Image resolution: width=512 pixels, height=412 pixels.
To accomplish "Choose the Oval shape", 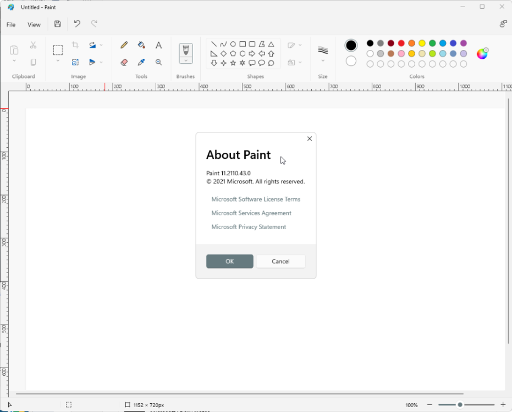I will coord(233,44).
